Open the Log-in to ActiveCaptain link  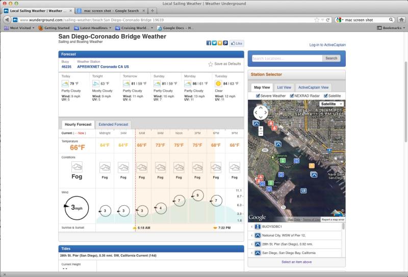tap(327, 45)
